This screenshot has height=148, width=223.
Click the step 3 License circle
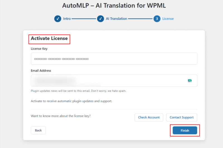click(157, 19)
